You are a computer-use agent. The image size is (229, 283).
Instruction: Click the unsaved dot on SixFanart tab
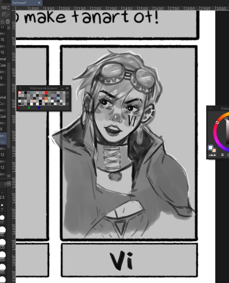pos(39,3)
